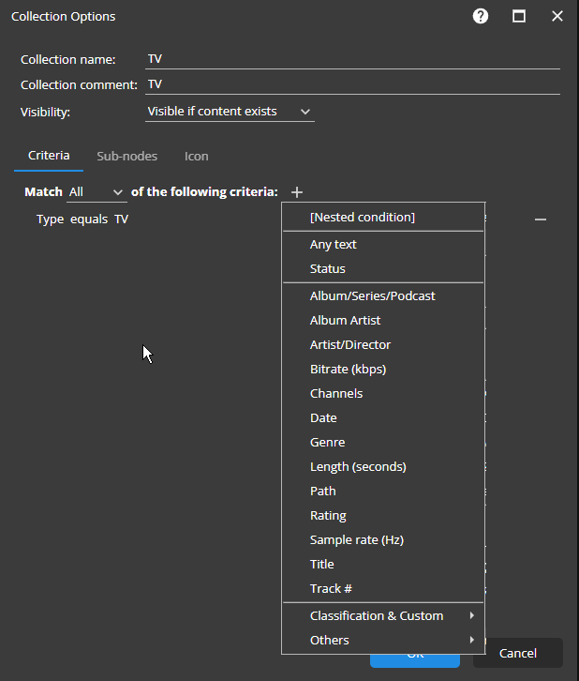Select Any text menu entry
Screen dimensions: 579x681
(334, 244)
